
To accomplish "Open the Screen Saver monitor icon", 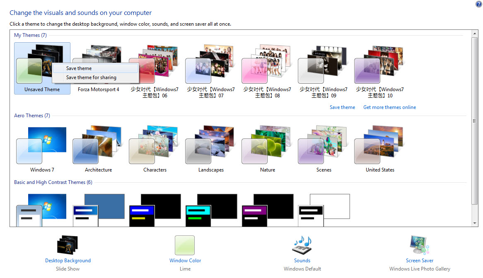I will pos(419,245).
